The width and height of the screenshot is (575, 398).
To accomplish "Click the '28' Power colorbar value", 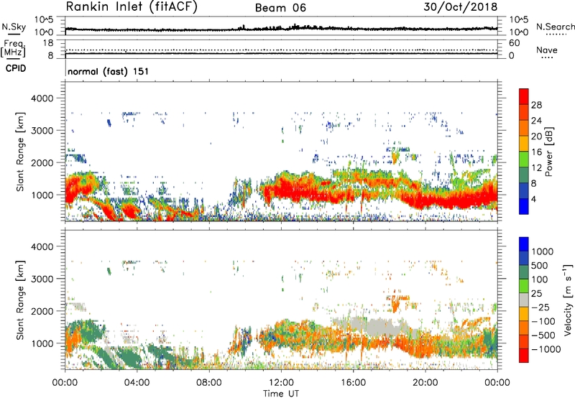I will pos(536,105).
